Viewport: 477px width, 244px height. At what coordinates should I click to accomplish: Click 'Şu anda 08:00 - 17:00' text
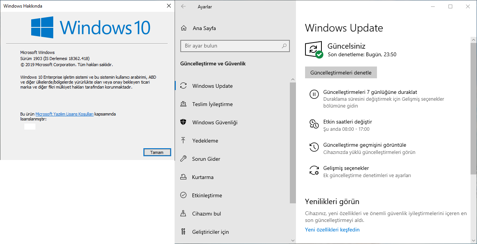[x=346, y=129]
